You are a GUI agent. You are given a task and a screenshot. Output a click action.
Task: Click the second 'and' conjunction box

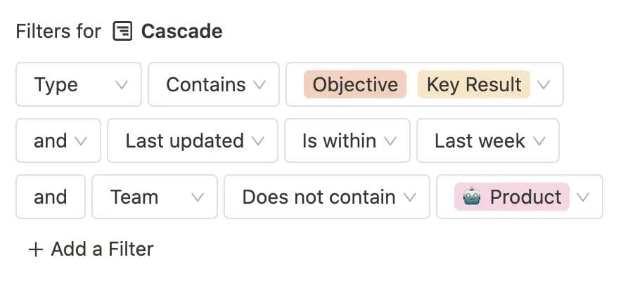click(51, 197)
